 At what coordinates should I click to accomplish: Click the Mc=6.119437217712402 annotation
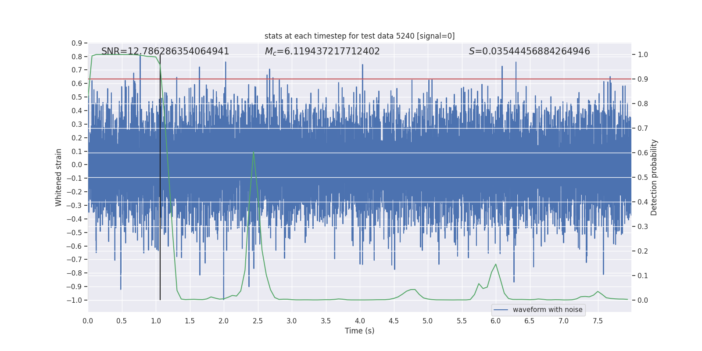coord(322,51)
